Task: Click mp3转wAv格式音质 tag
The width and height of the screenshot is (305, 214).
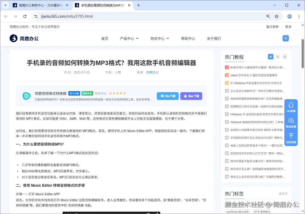Action: click(237, 212)
